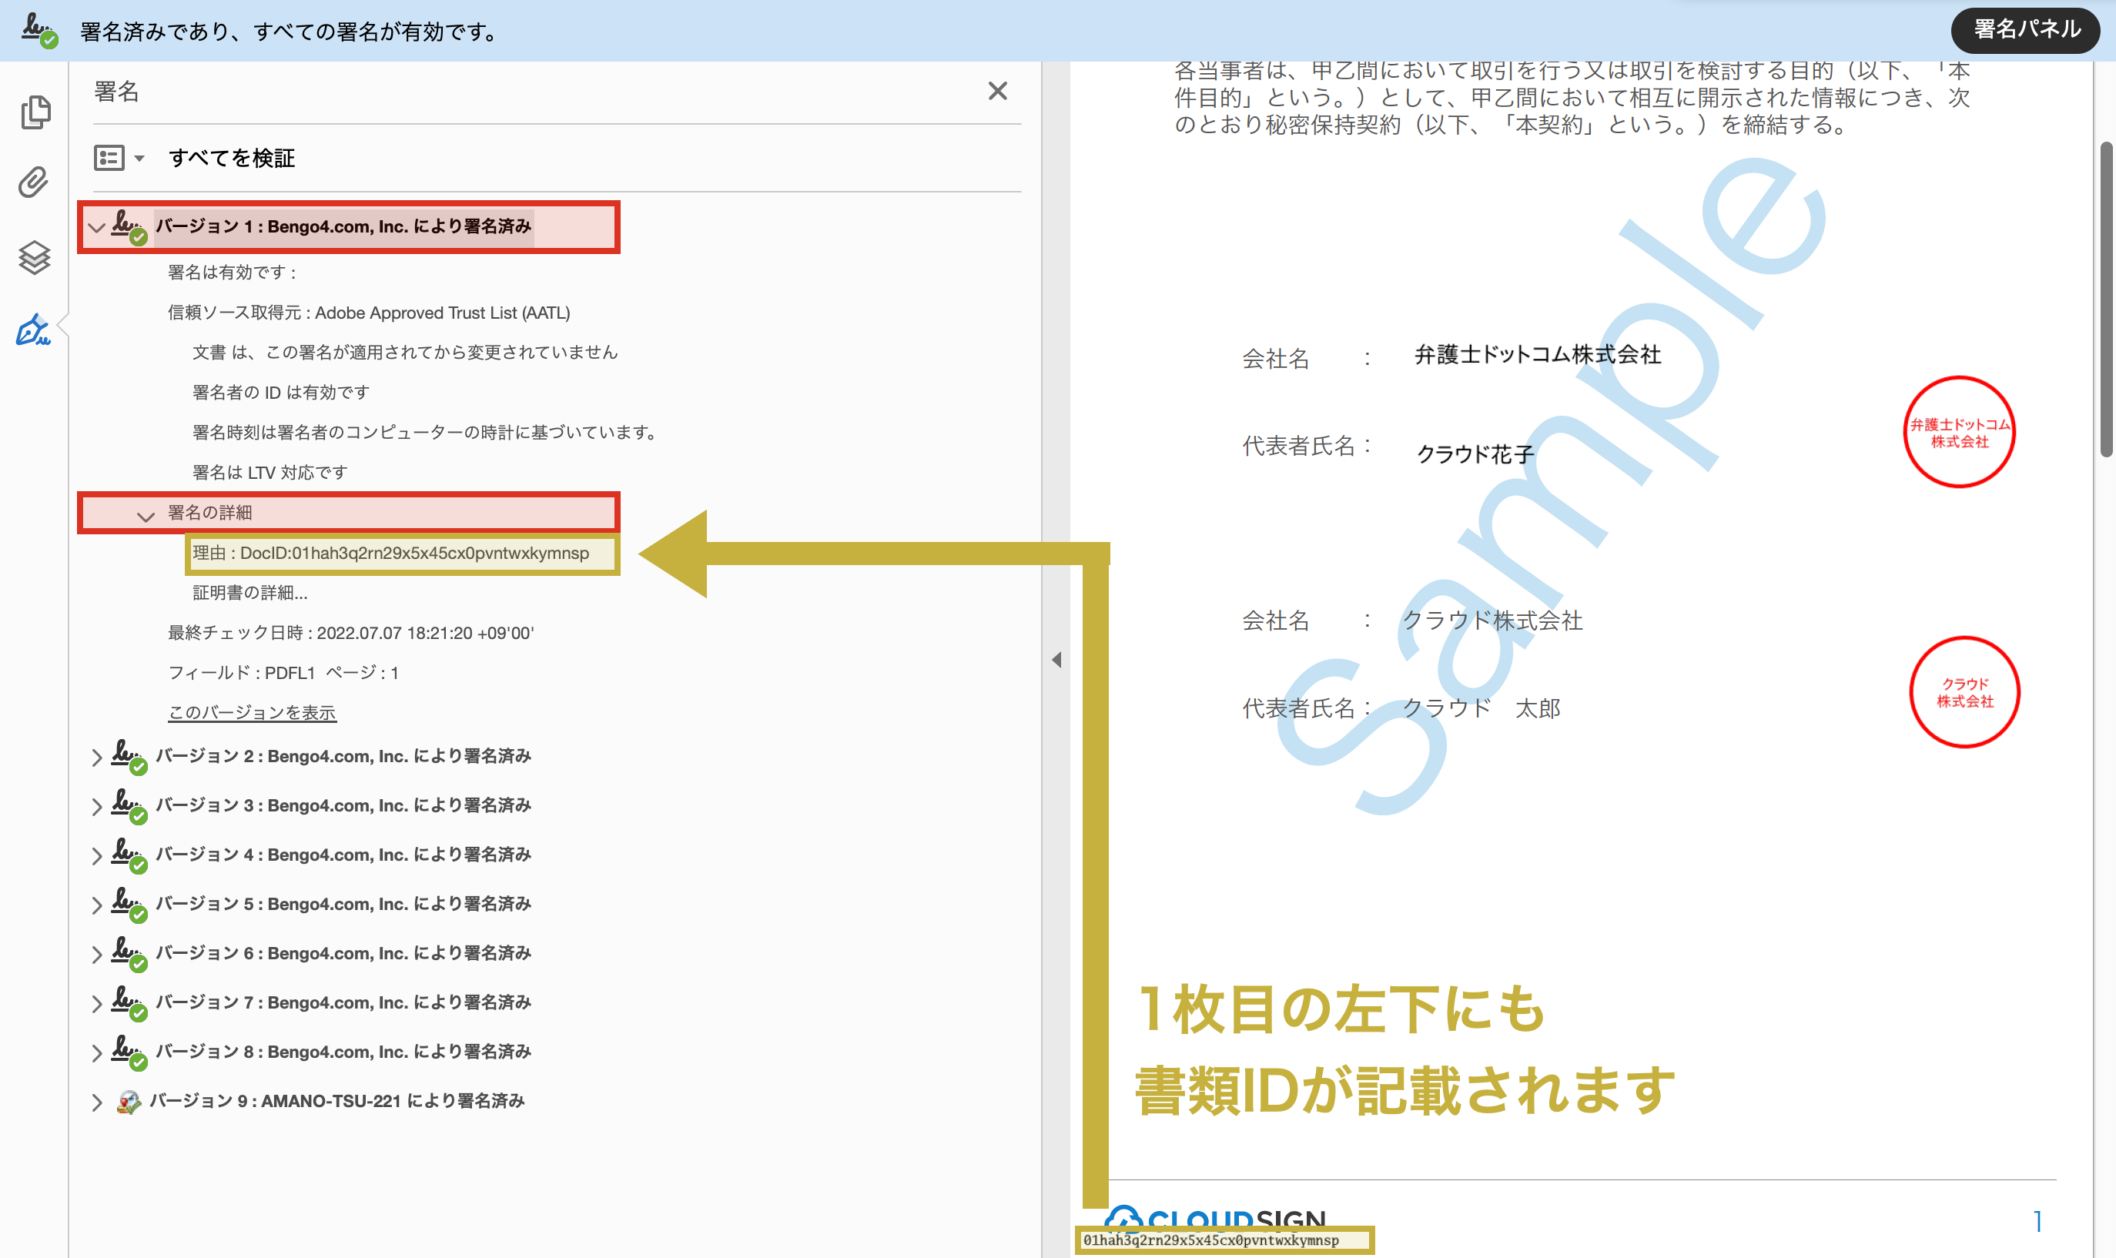The height and width of the screenshot is (1258, 2116).
Task: Click すべてを検証 to validate all signatures
Action: [232, 158]
